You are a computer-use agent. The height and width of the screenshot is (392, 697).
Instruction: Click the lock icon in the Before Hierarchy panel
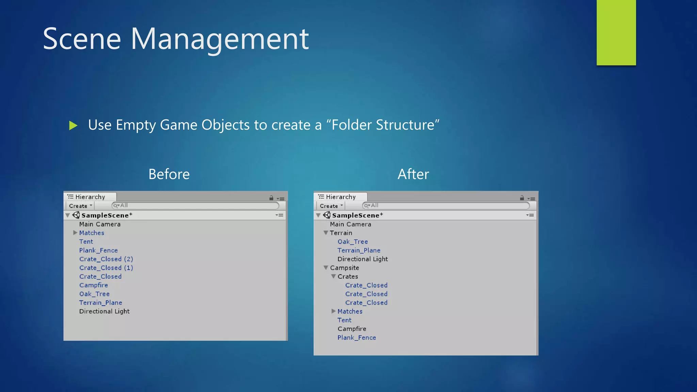tap(271, 198)
